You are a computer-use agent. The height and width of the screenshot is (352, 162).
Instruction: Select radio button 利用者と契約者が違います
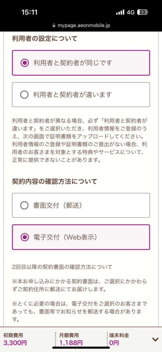(x=24, y=95)
